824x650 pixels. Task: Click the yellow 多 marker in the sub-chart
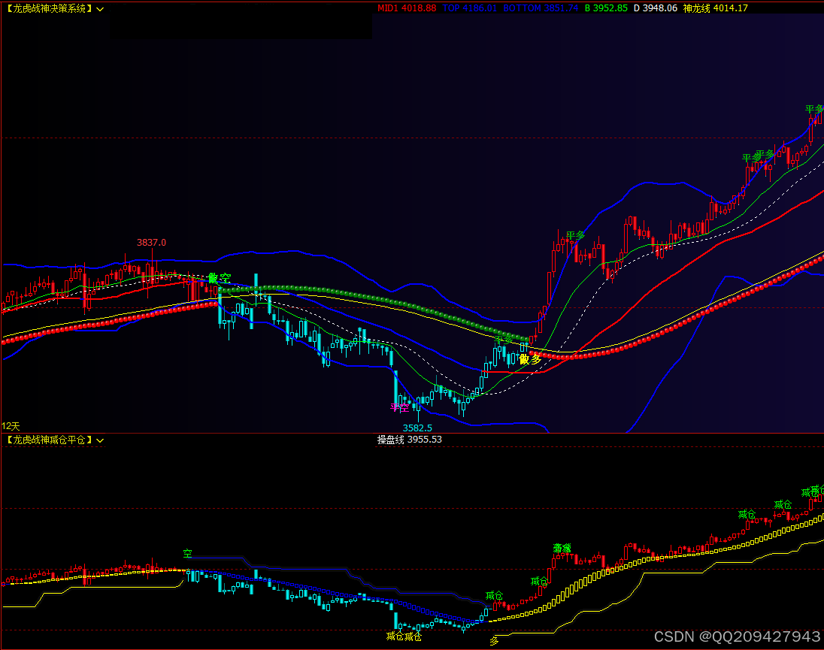494,641
